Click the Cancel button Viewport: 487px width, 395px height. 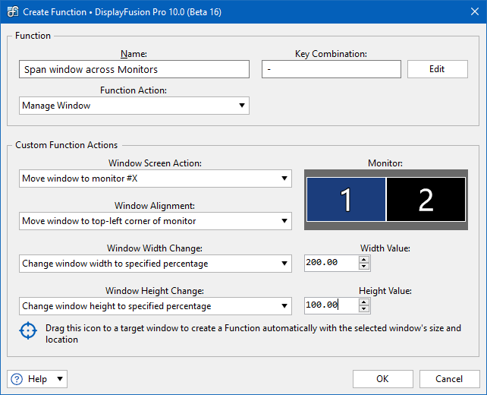click(x=449, y=379)
